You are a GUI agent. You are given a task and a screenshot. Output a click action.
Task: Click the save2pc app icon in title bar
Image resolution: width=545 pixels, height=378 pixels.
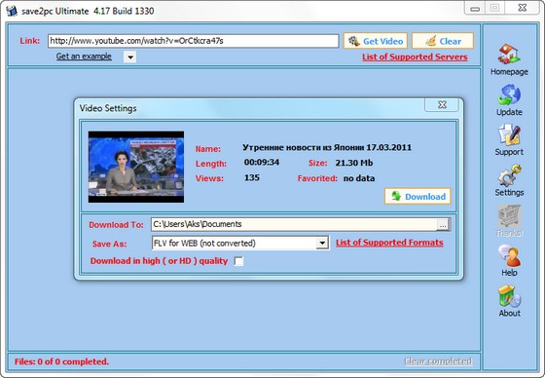point(11,11)
